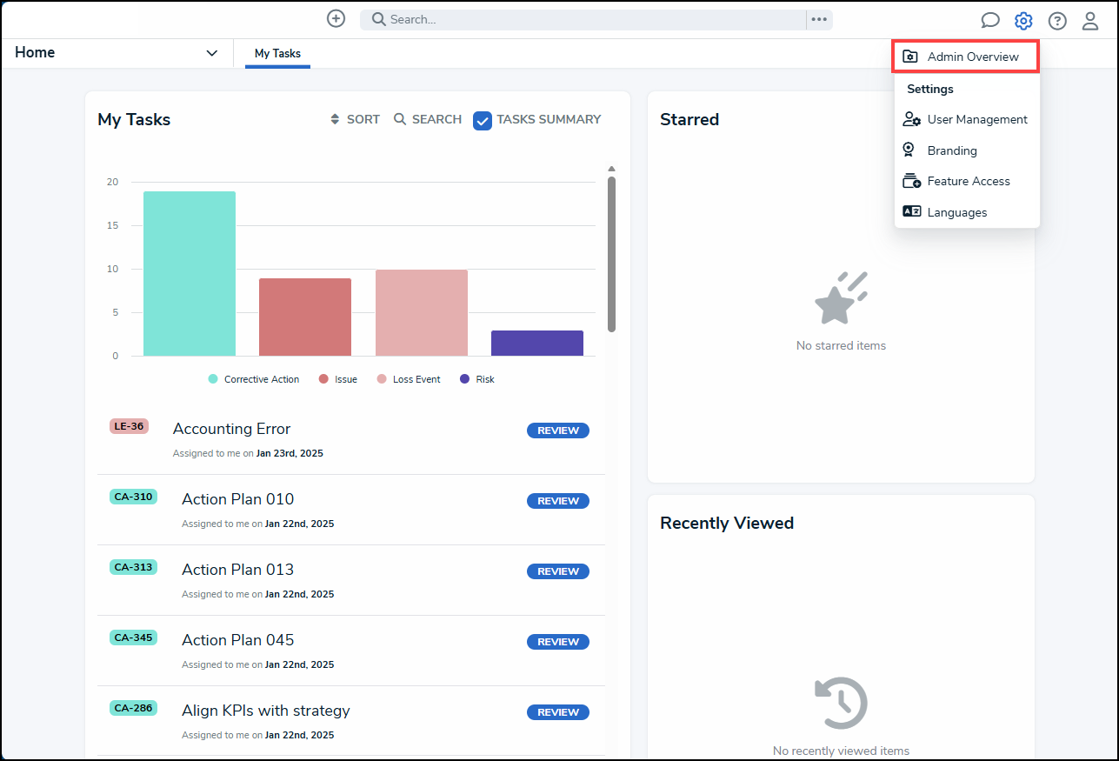Open the more options ellipsis next to search

point(818,19)
